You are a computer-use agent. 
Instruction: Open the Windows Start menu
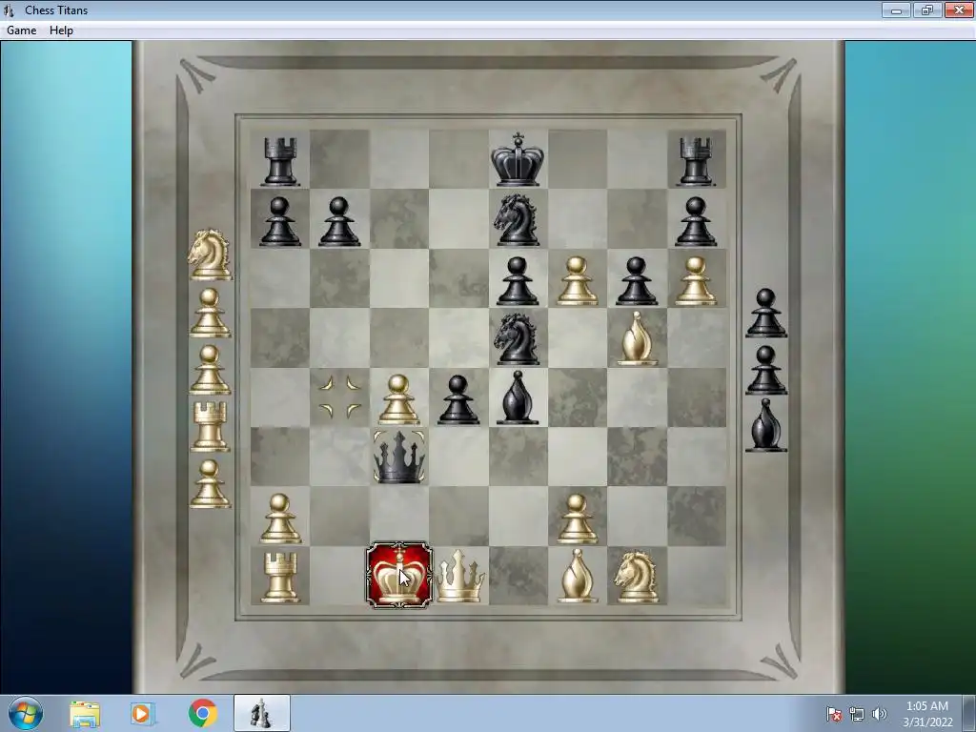[26, 713]
